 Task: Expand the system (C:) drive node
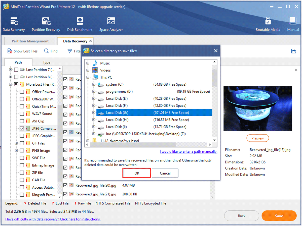tap(94, 84)
